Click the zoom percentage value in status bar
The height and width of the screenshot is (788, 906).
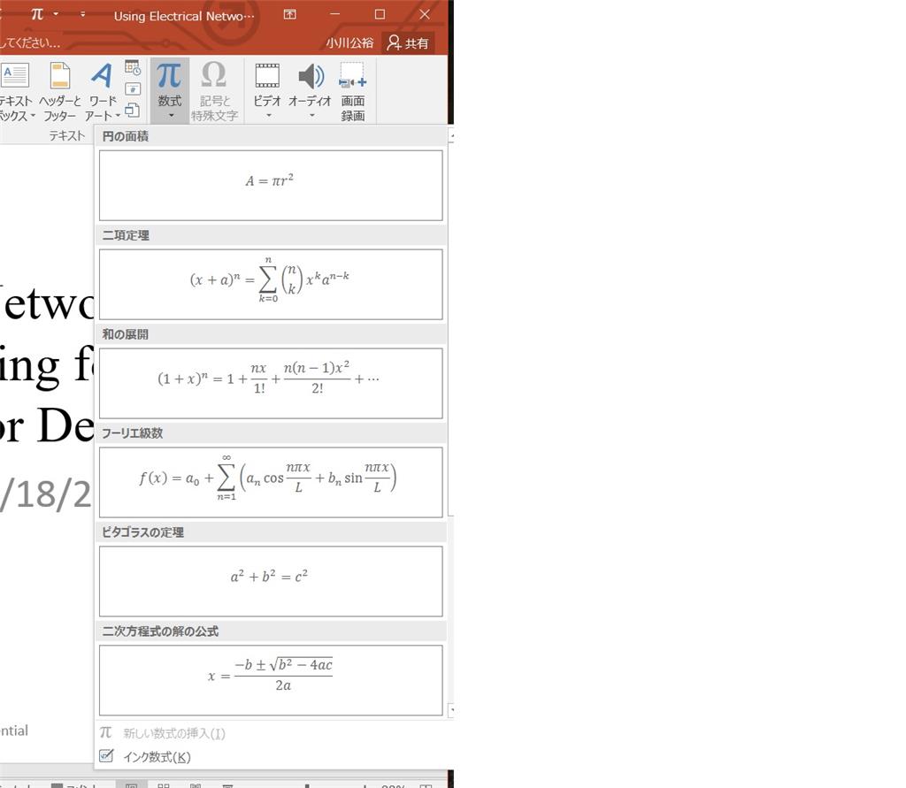pos(393,785)
